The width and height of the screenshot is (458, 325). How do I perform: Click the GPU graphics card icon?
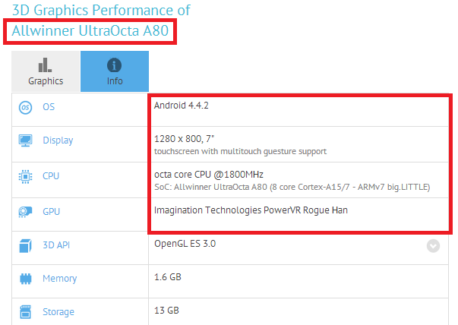(x=25, y=212)
